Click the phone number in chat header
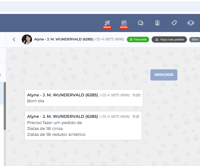Viewport: 200px width, 166px height. 109,39
